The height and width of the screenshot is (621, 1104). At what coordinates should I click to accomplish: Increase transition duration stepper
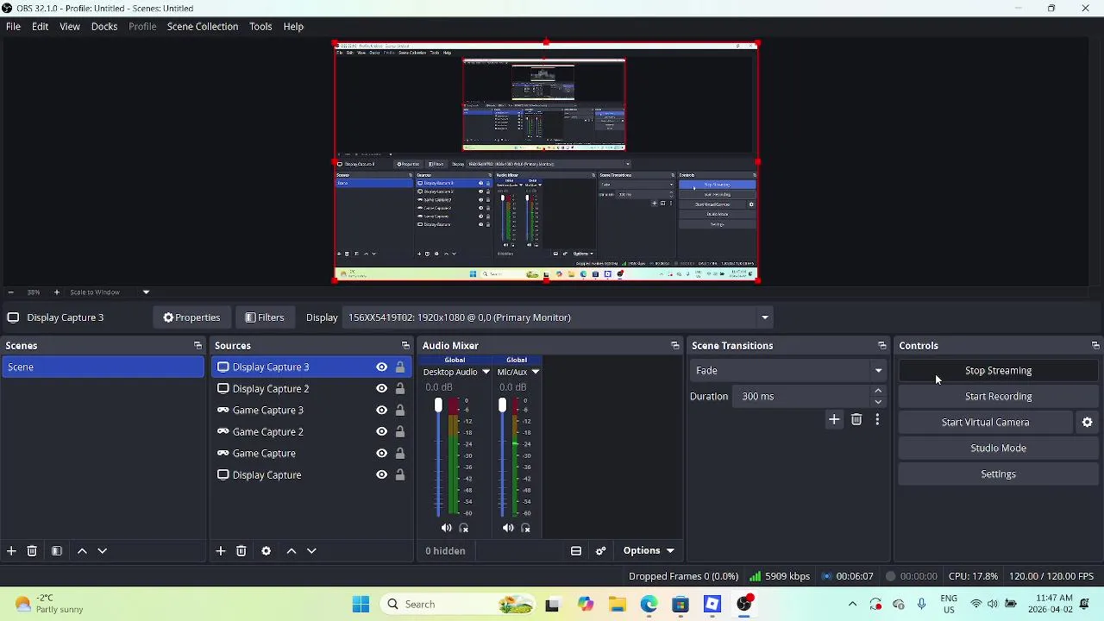(x=878, y=391)
